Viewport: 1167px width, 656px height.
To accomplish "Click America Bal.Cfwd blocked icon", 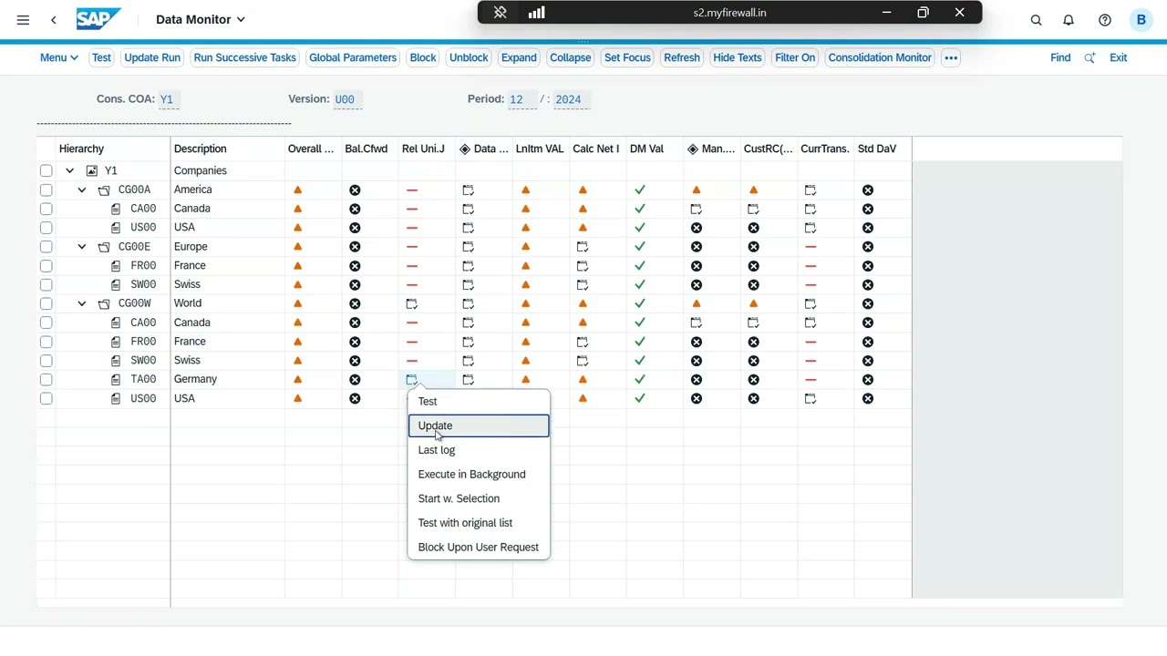I will pos(355,190).
